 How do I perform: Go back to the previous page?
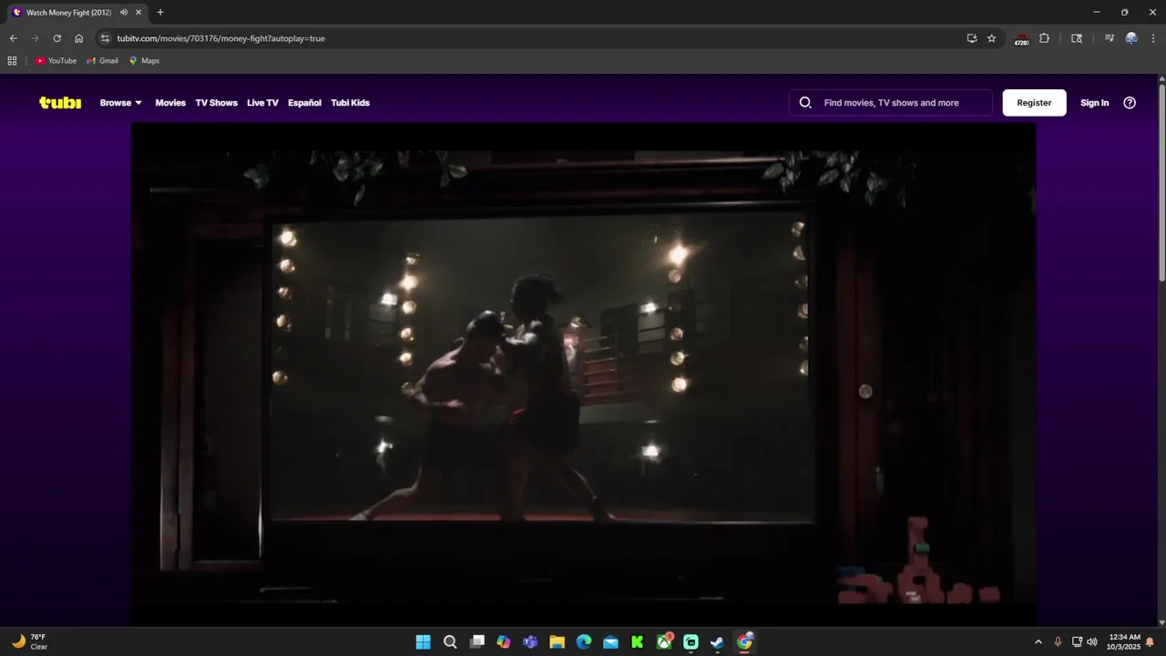(13, 38)
